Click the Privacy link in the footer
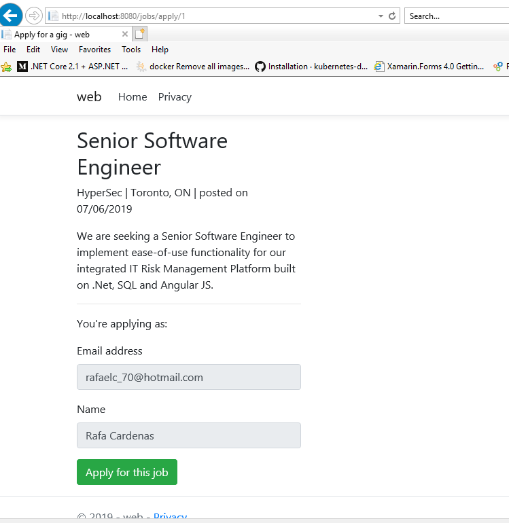Image resolution: width=509 pixels, height=523 pixels. (x=170, y=516)
